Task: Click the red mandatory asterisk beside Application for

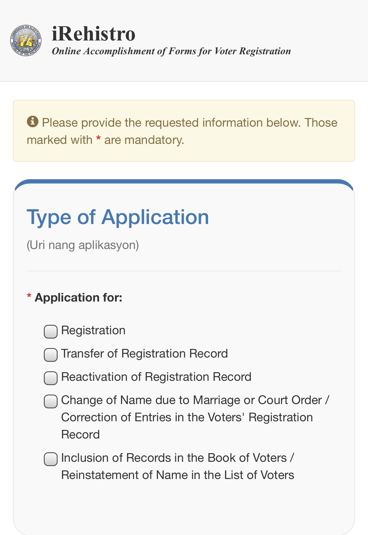Action: pos(29,296)
